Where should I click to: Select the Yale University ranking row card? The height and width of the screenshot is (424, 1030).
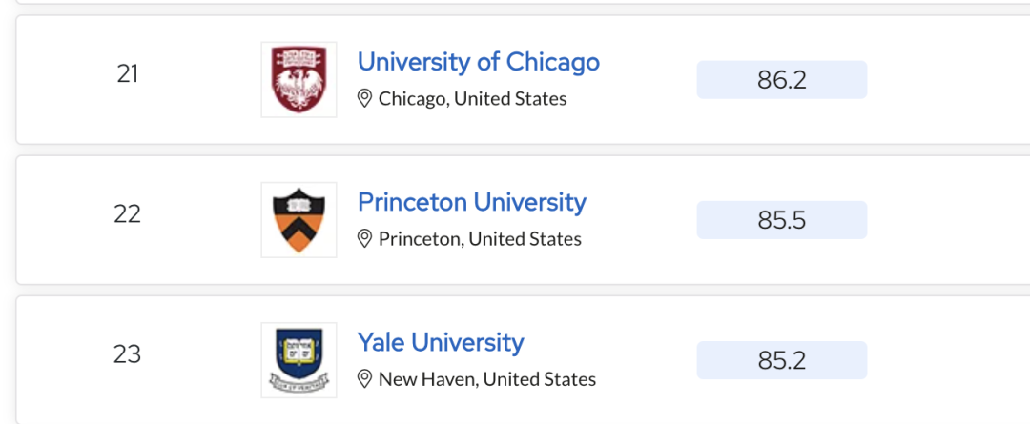(x=523, y=359)
